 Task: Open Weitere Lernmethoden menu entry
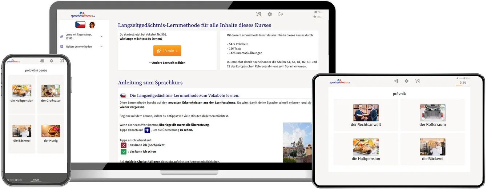point(82,47)
